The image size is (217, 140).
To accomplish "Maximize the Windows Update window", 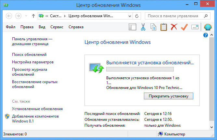I will [196, 4].
